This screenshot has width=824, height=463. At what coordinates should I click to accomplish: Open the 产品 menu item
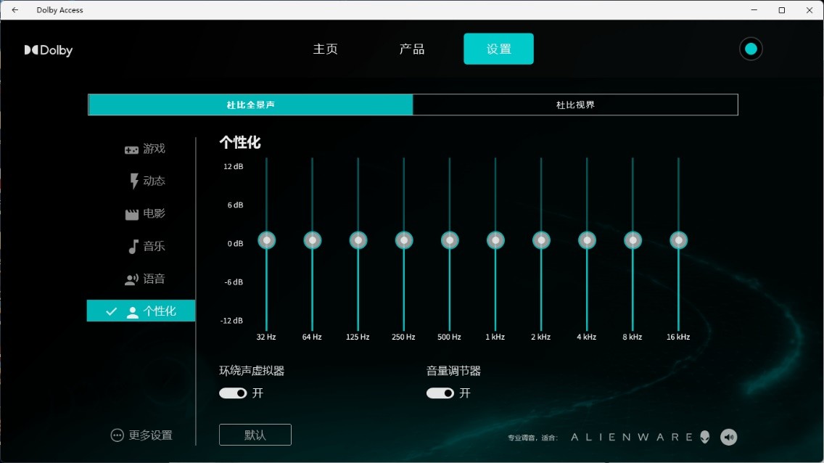point(411,49)
